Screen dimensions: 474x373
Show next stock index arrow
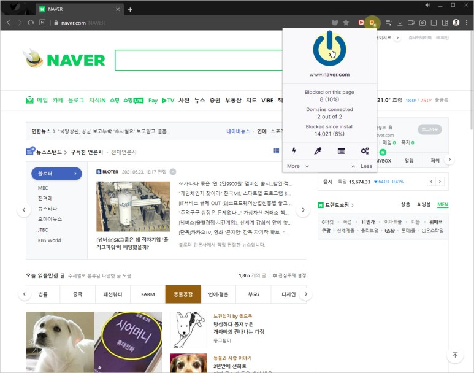[440, 182]
